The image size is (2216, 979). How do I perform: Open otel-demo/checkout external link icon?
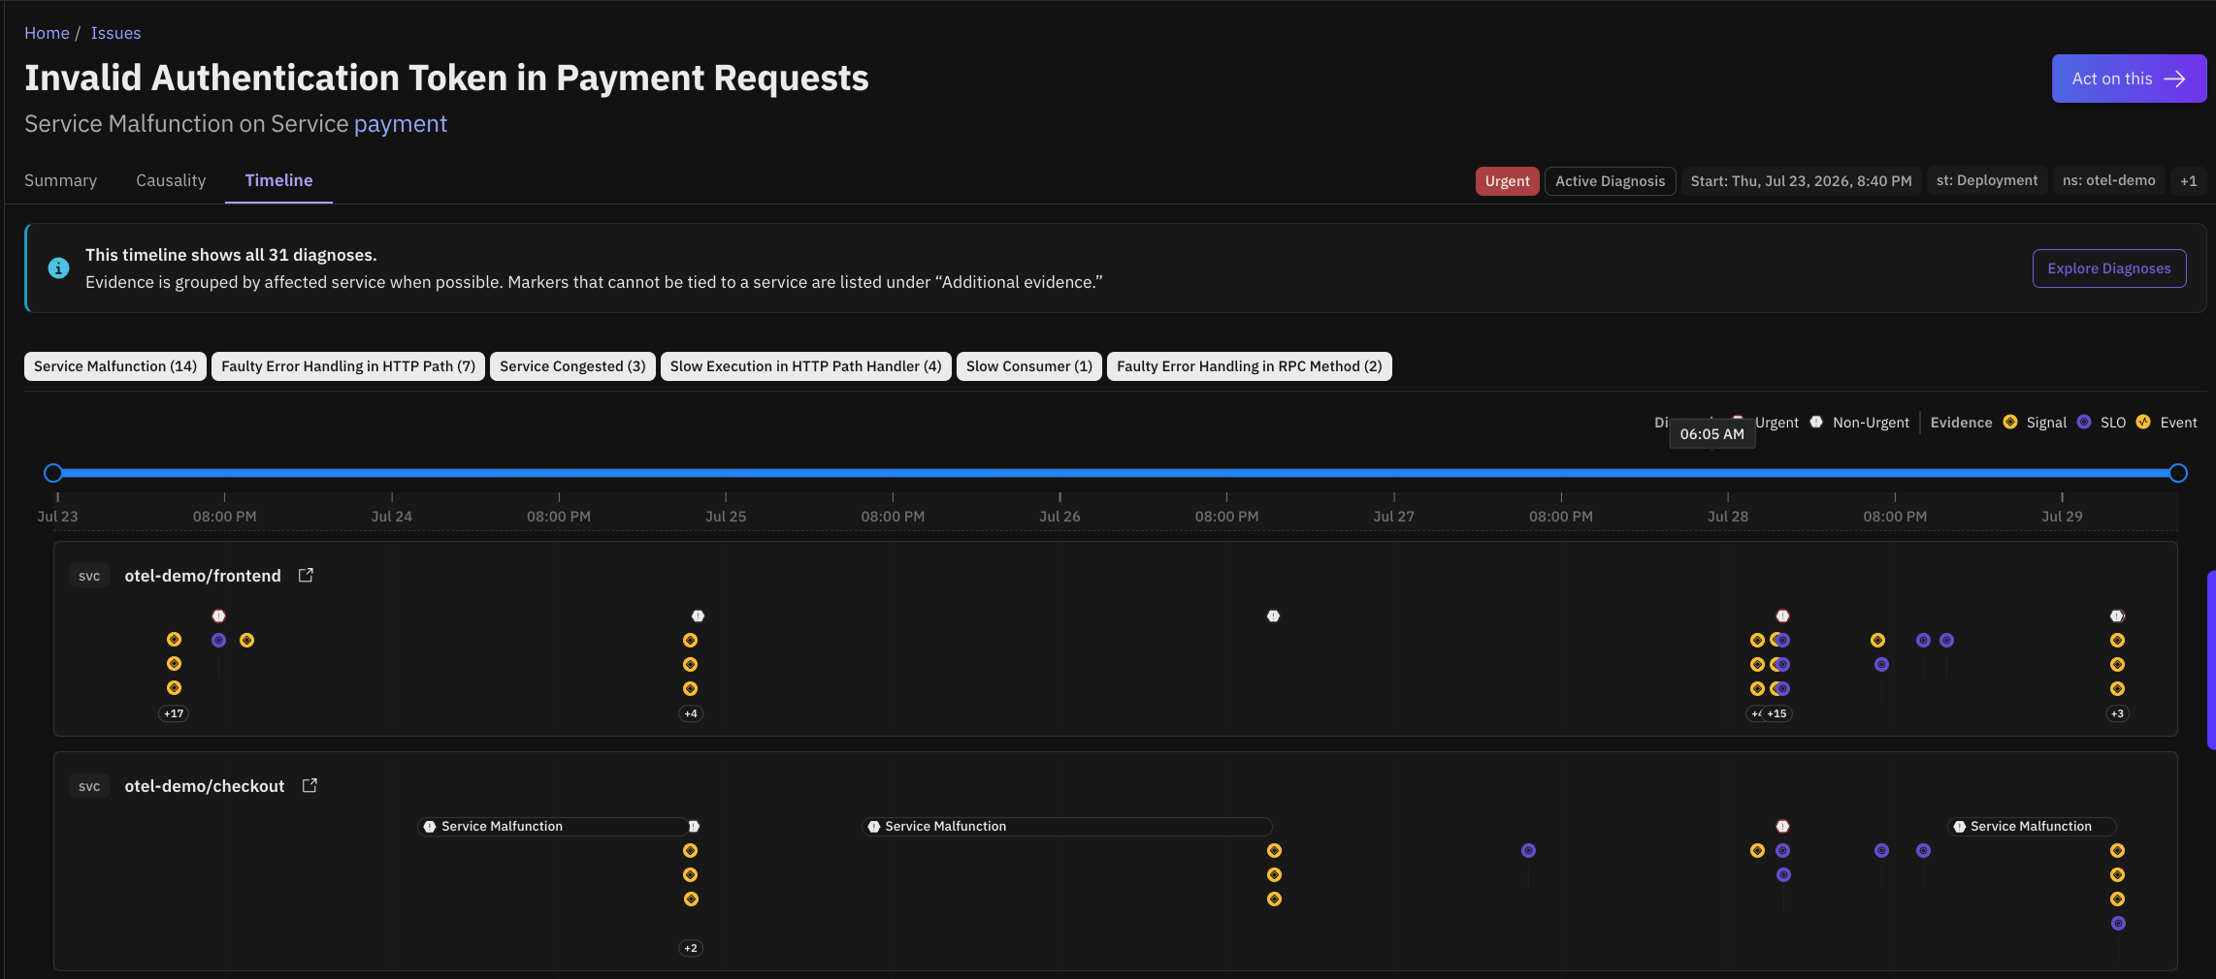310,785
